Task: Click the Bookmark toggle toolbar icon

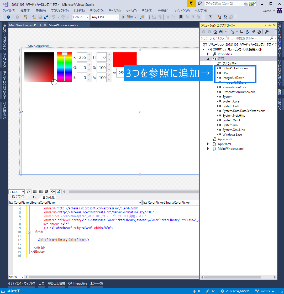Action: pos(181,17)
